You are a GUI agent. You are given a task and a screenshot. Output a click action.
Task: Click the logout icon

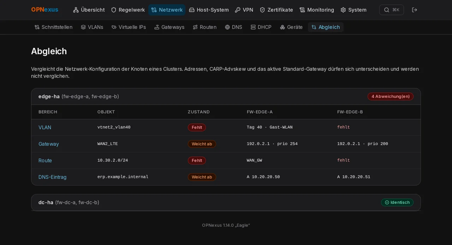pos(415,10)
